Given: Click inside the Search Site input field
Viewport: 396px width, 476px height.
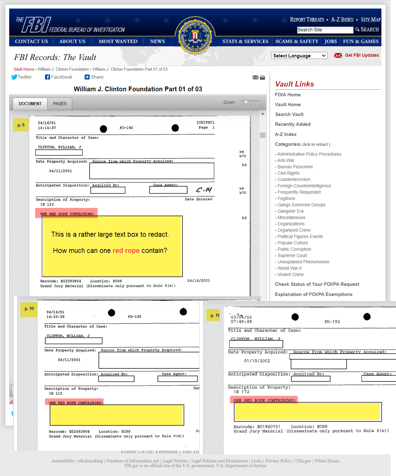Looking at the screenshot, I should point(325,30).
